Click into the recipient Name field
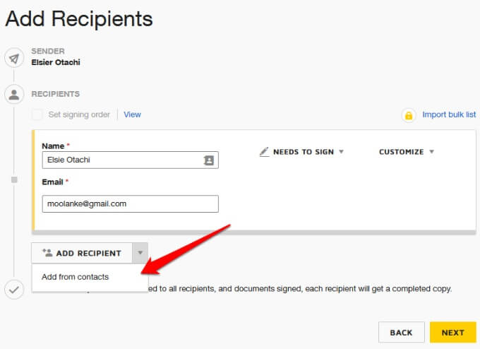This screenshot has width=480, height=349. click(120, 160)
